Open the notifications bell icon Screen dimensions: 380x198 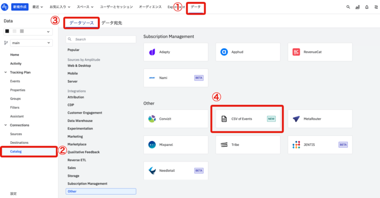(367, 7)
